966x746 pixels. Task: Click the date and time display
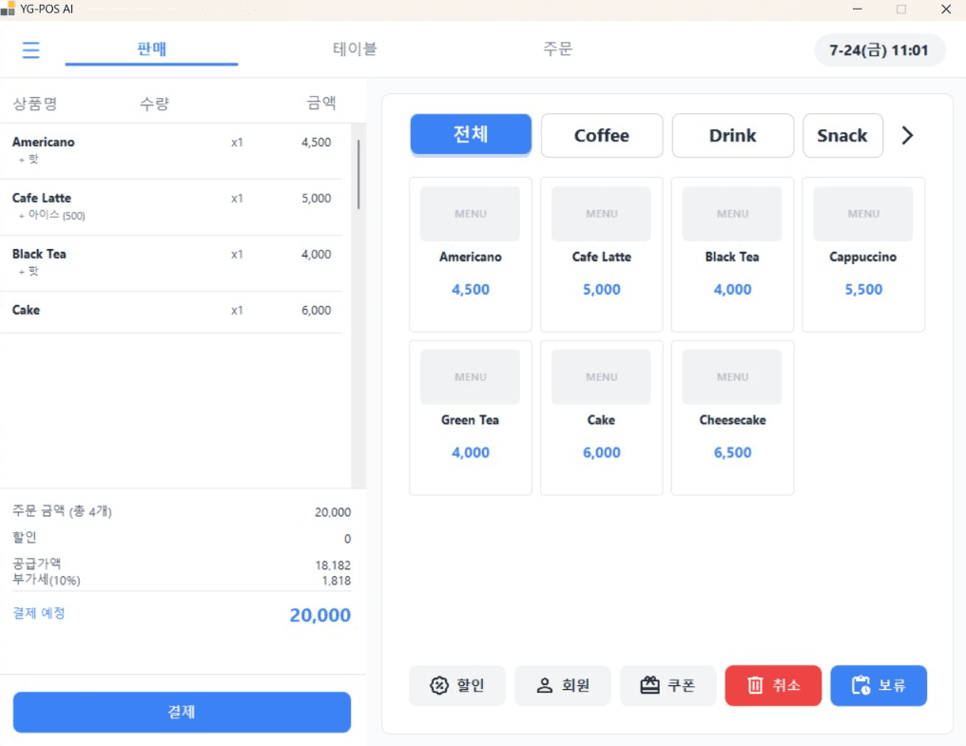(879, 50)
